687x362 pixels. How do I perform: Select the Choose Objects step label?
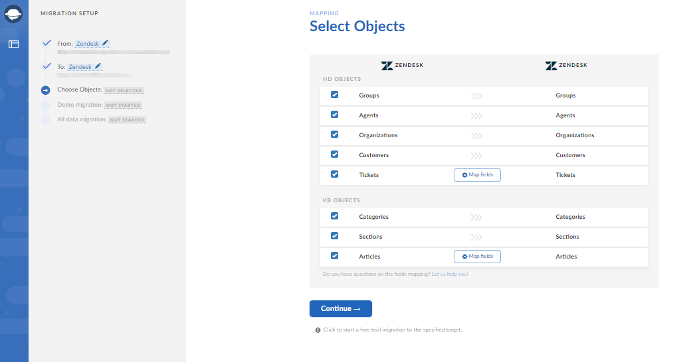79,90
